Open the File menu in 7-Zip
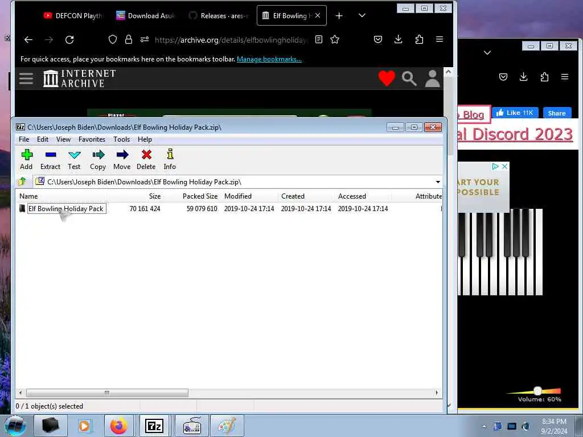 24,139
